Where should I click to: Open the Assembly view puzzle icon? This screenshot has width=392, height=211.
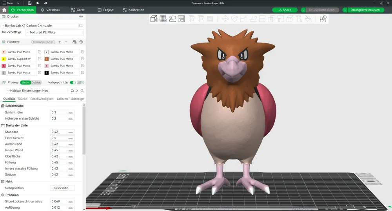pyautogui.click(x=323, y=19)
